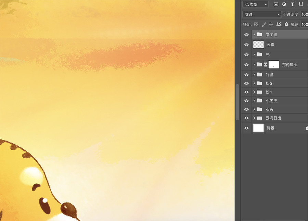
Task: Select folder icon of 竹筐 group
Action: 260,74
